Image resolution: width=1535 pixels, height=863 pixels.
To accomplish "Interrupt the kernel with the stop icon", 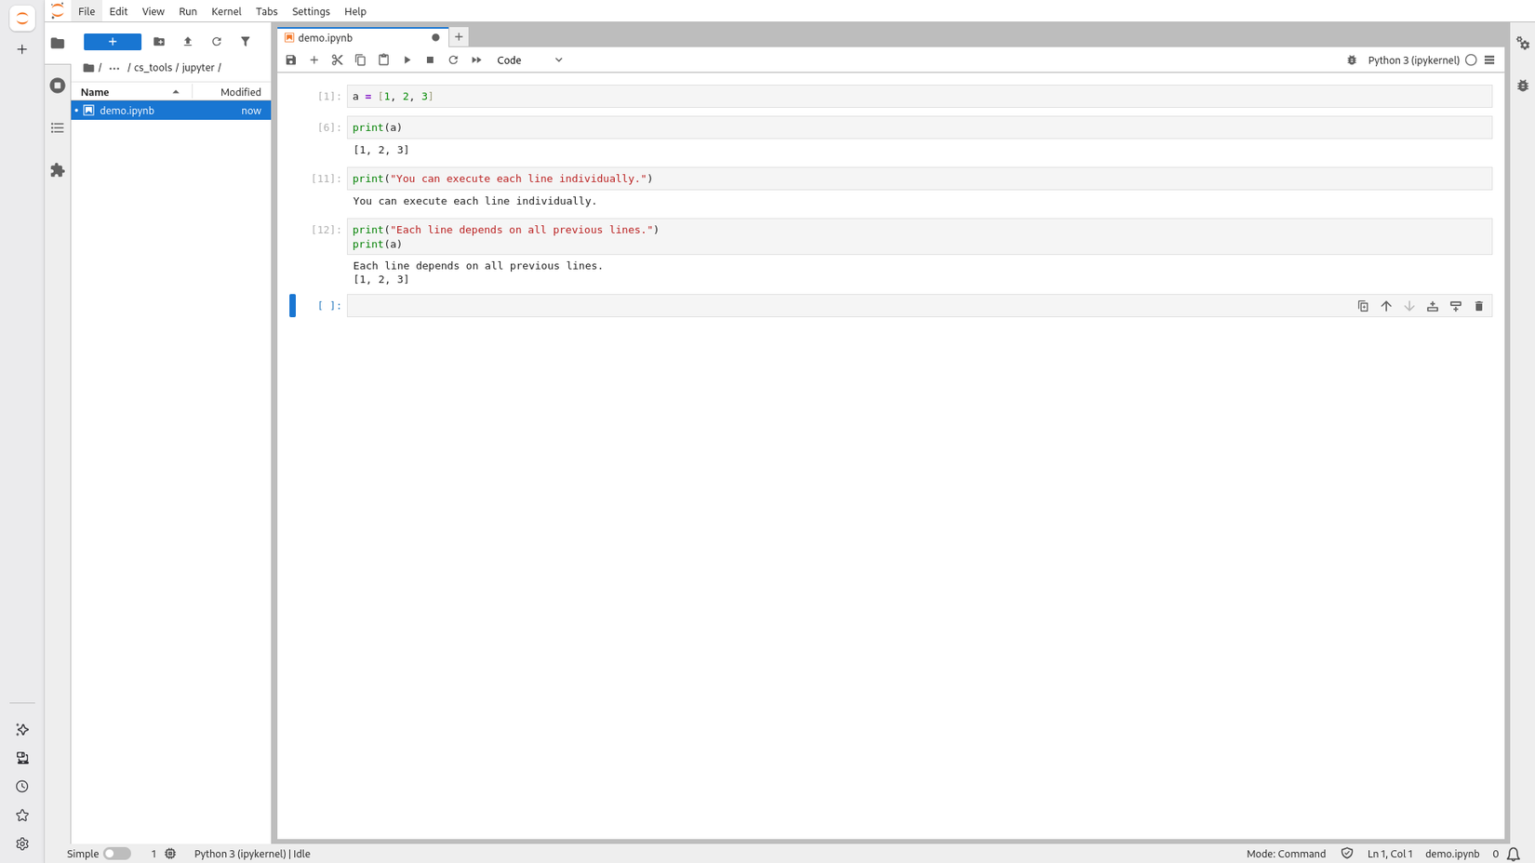I will click(x=430, y=60).
